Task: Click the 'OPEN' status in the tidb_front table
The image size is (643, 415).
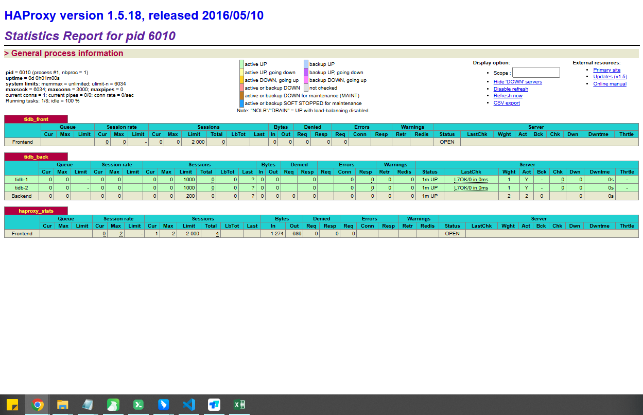Action: click(447, 142)
